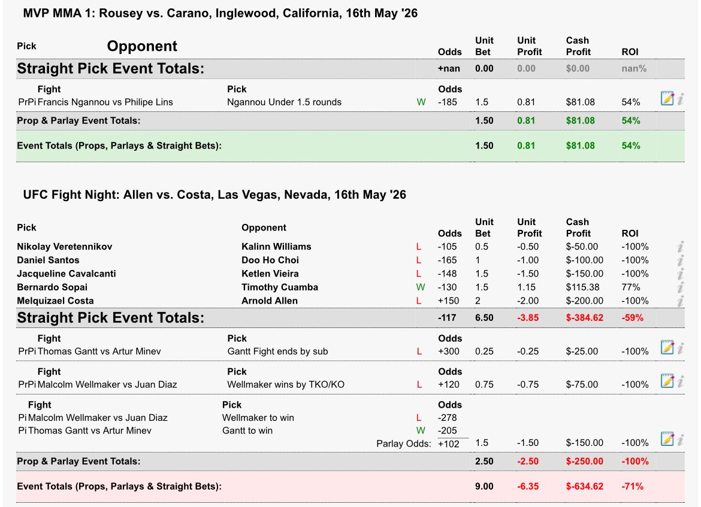This screenshot has width=701, height=507.
Task: Select Nikolay Veretennikov pick name
Action: pyautogui.click(x=64, y=247)
